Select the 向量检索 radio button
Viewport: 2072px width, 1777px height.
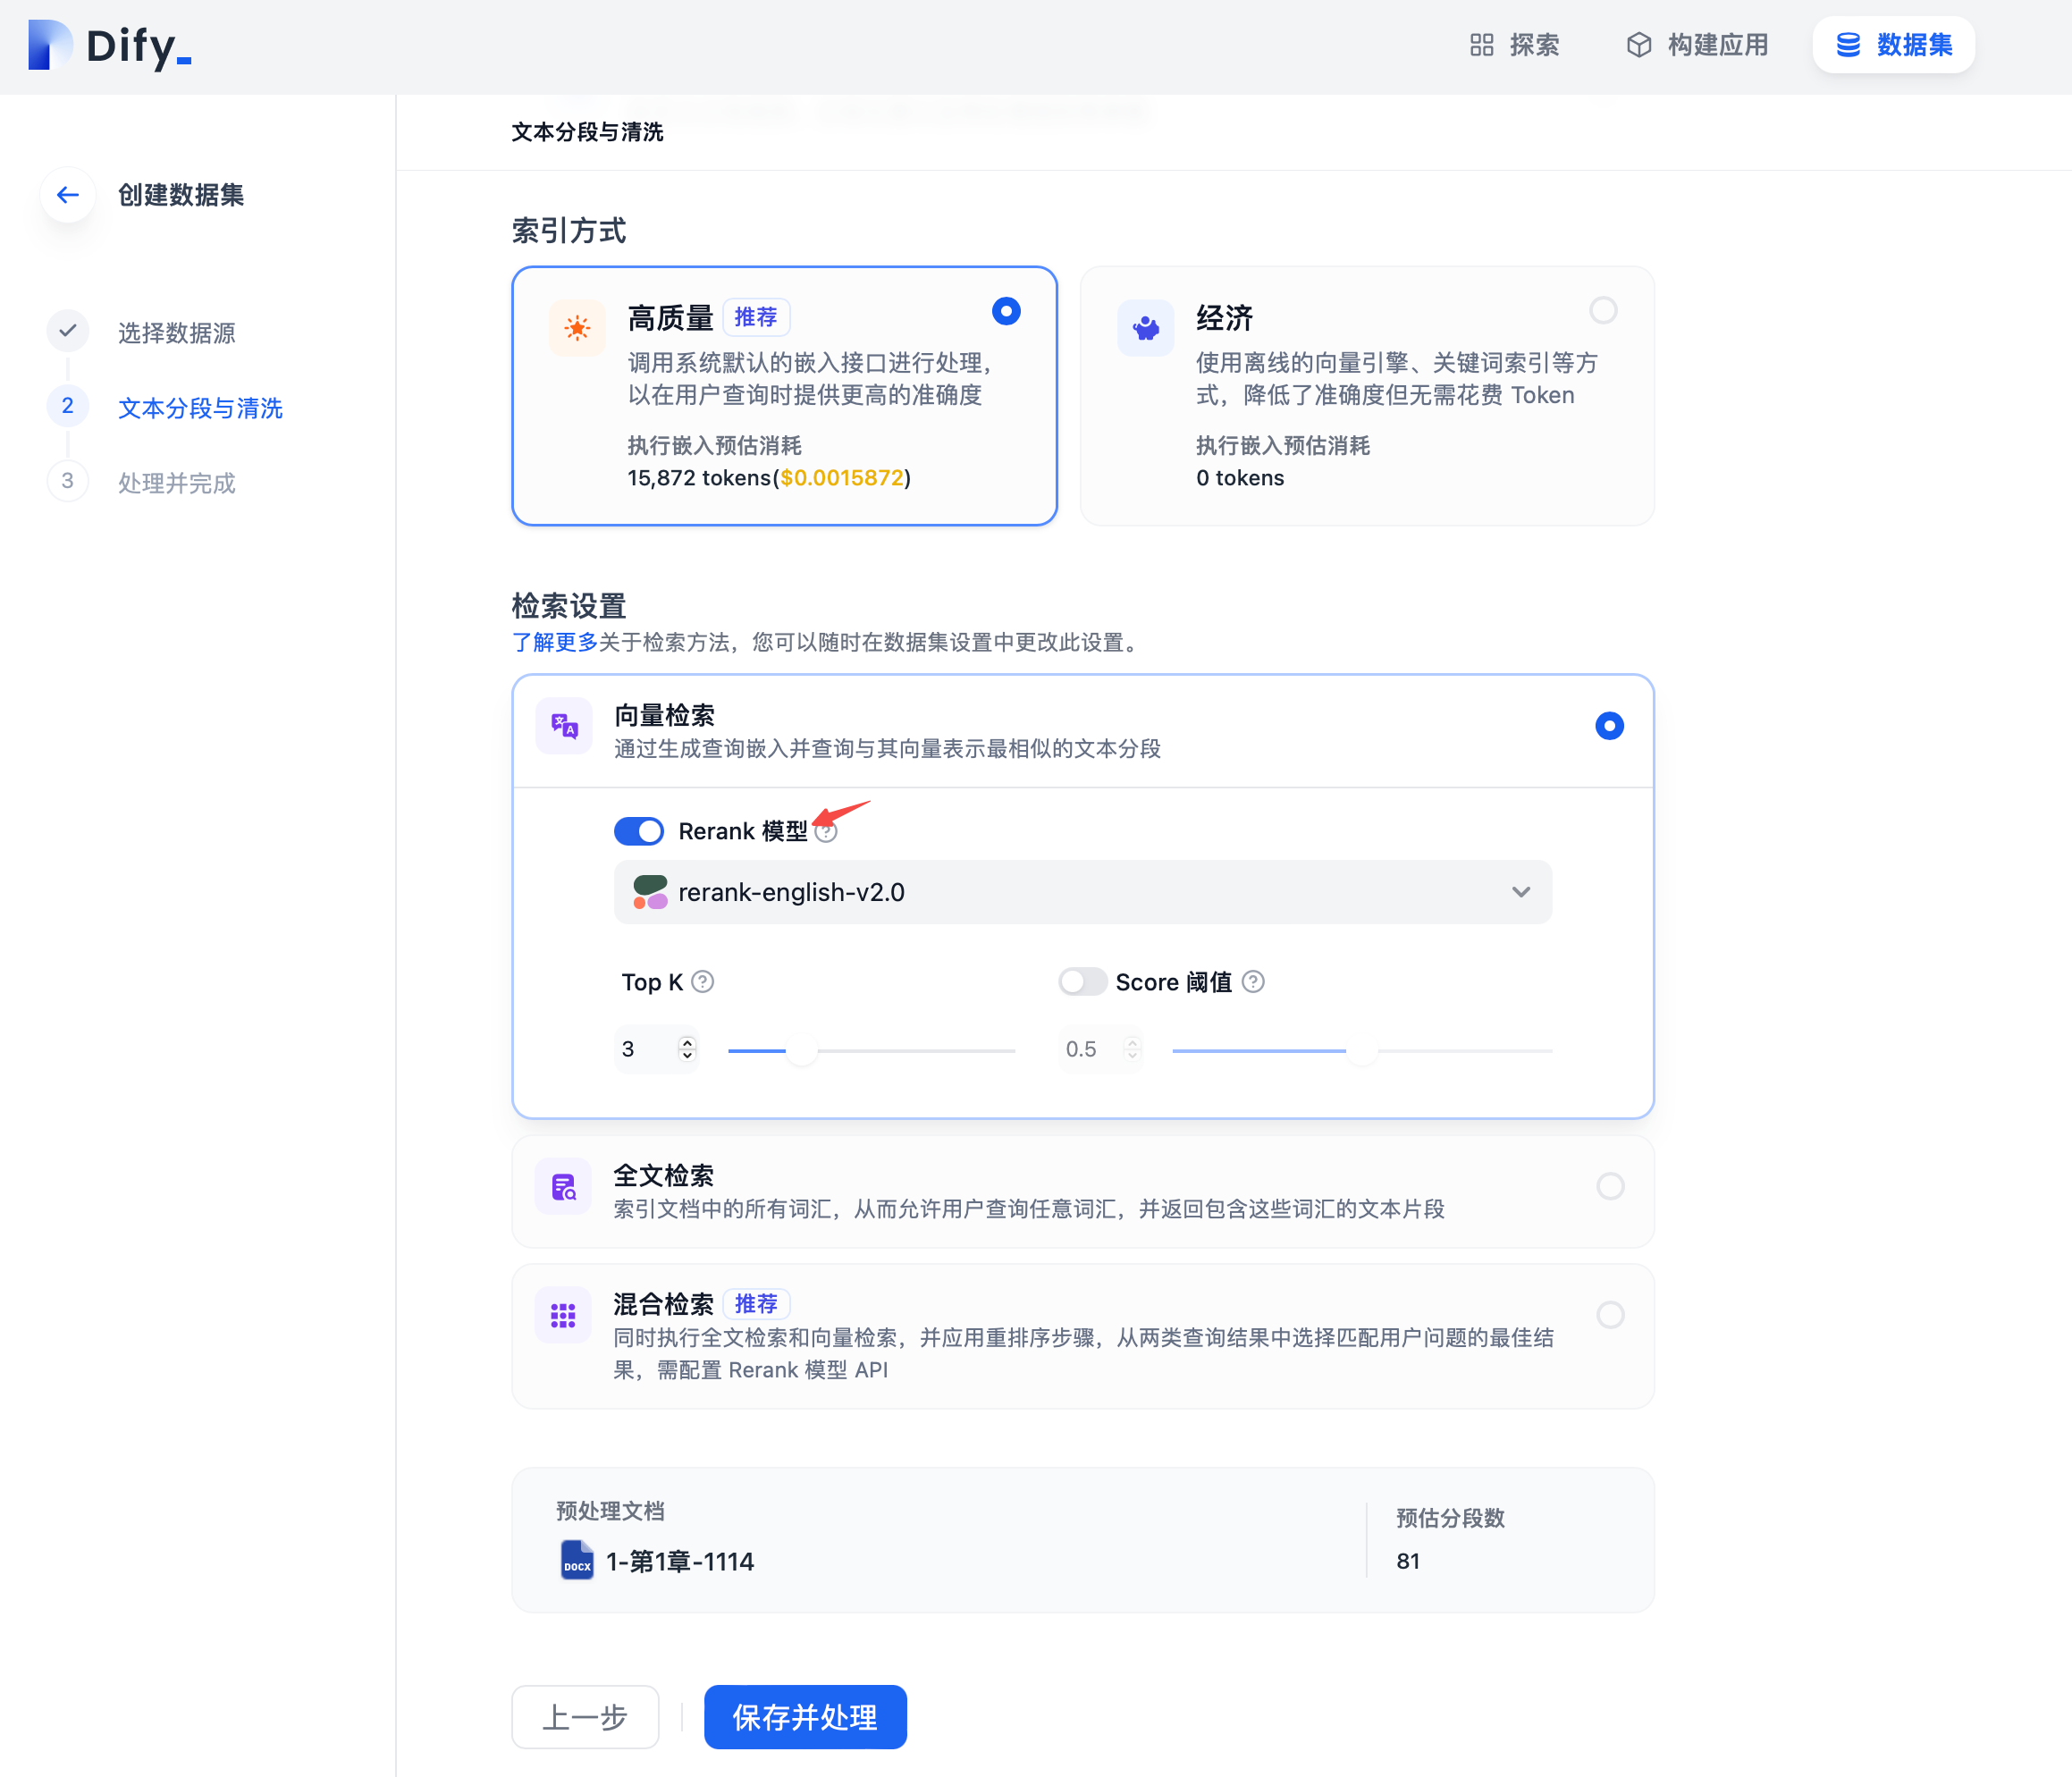1609,726
